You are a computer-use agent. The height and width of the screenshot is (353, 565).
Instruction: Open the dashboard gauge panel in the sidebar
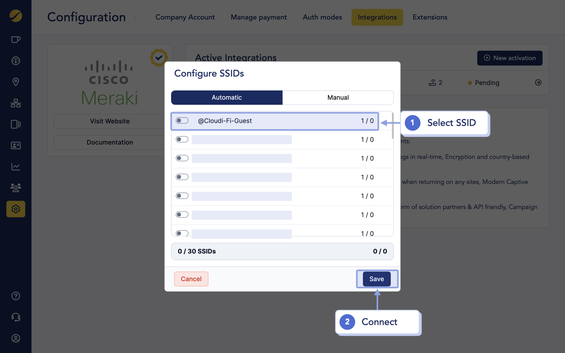16,61
